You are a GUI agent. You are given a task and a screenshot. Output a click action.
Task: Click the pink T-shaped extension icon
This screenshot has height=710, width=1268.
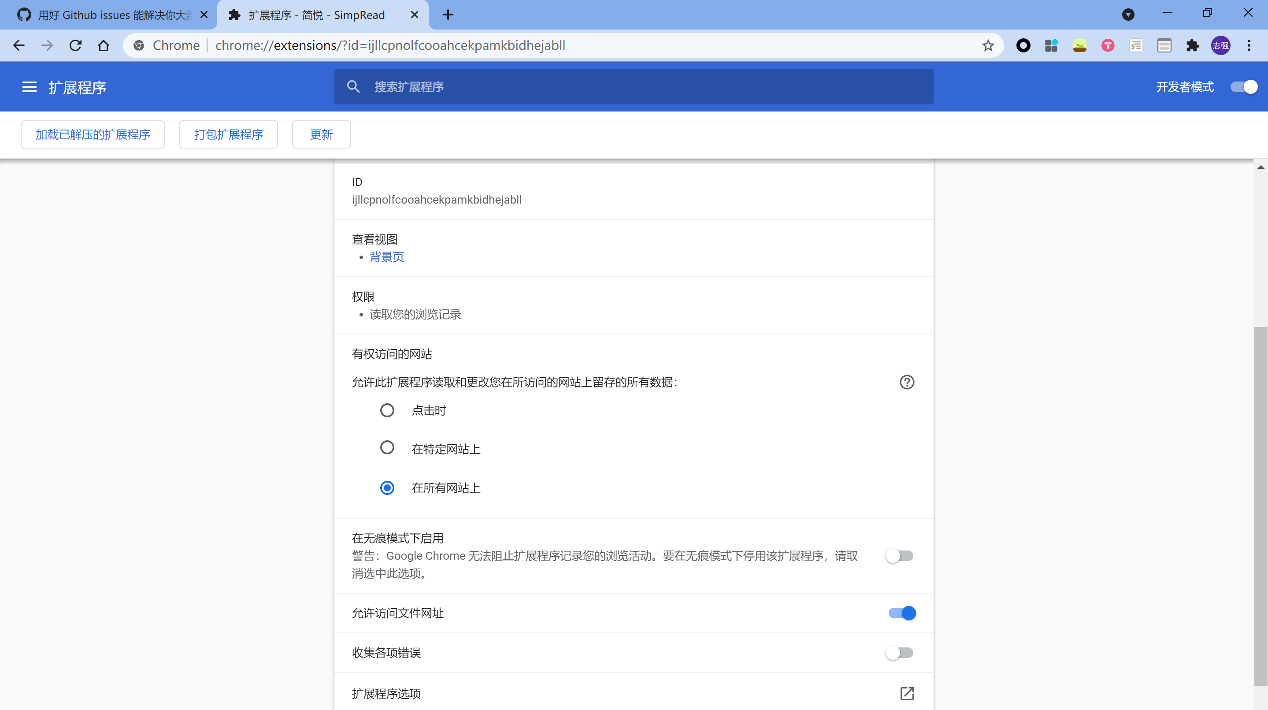(1108, 45)
